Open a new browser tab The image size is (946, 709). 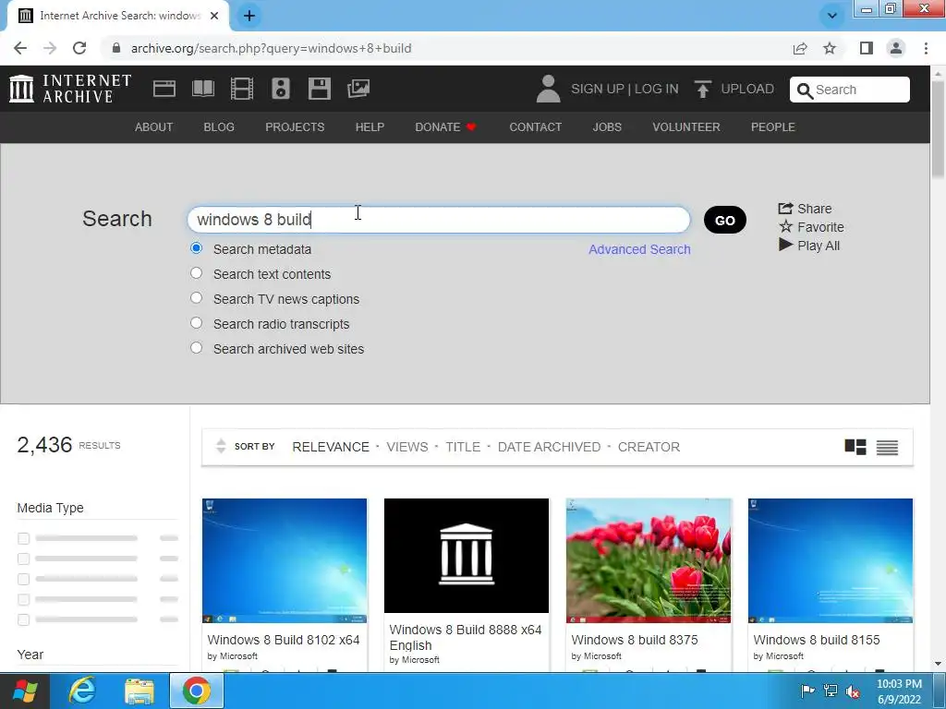point(249,16)
